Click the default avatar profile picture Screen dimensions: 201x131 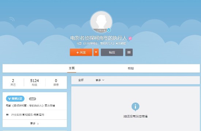[x=101, y=22]
